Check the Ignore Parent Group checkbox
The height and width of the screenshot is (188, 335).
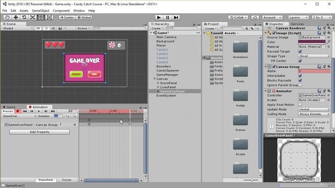pyautogui.click(x=300, y=85)
